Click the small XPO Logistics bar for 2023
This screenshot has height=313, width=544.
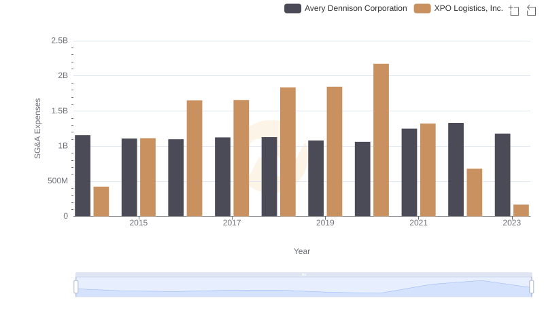(x=521, y=210)
